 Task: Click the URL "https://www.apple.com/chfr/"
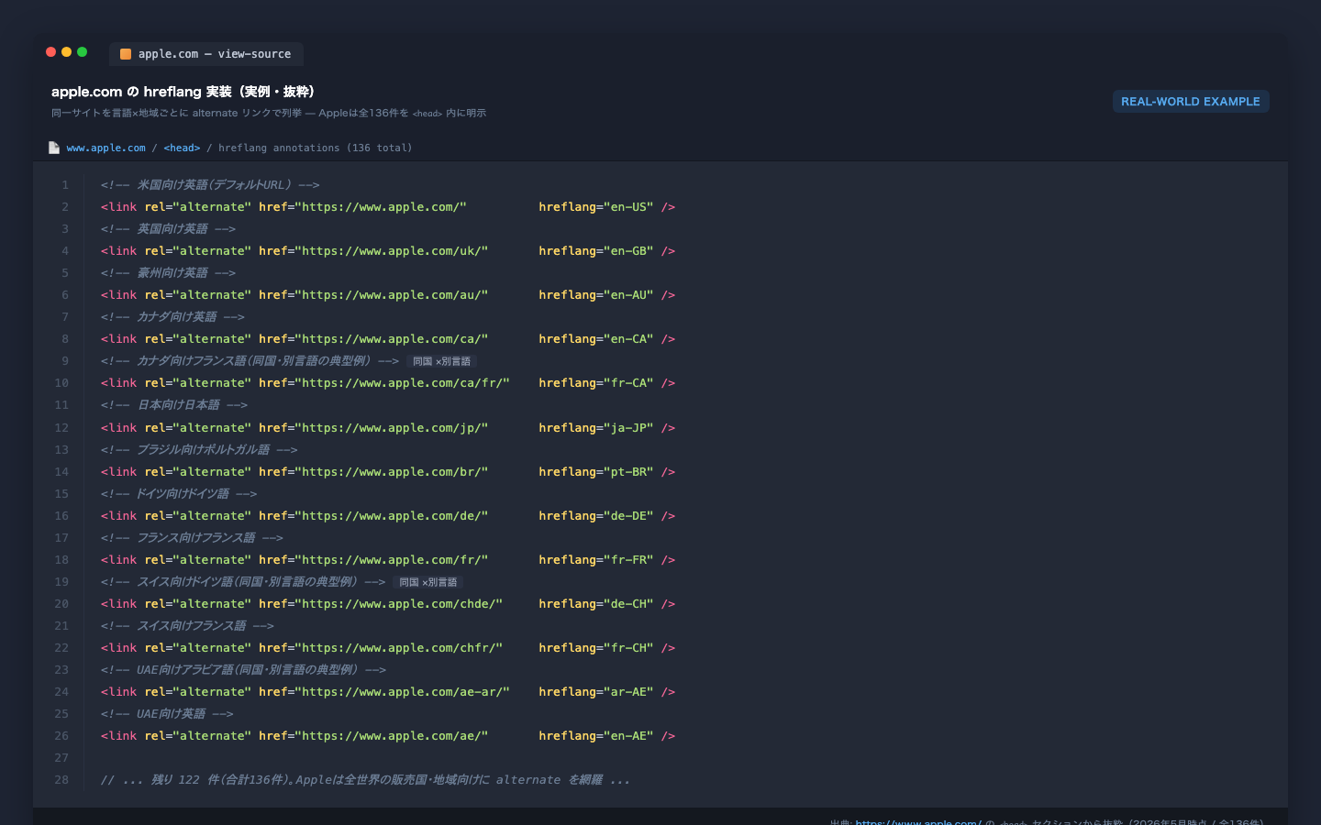coord(399,648)
